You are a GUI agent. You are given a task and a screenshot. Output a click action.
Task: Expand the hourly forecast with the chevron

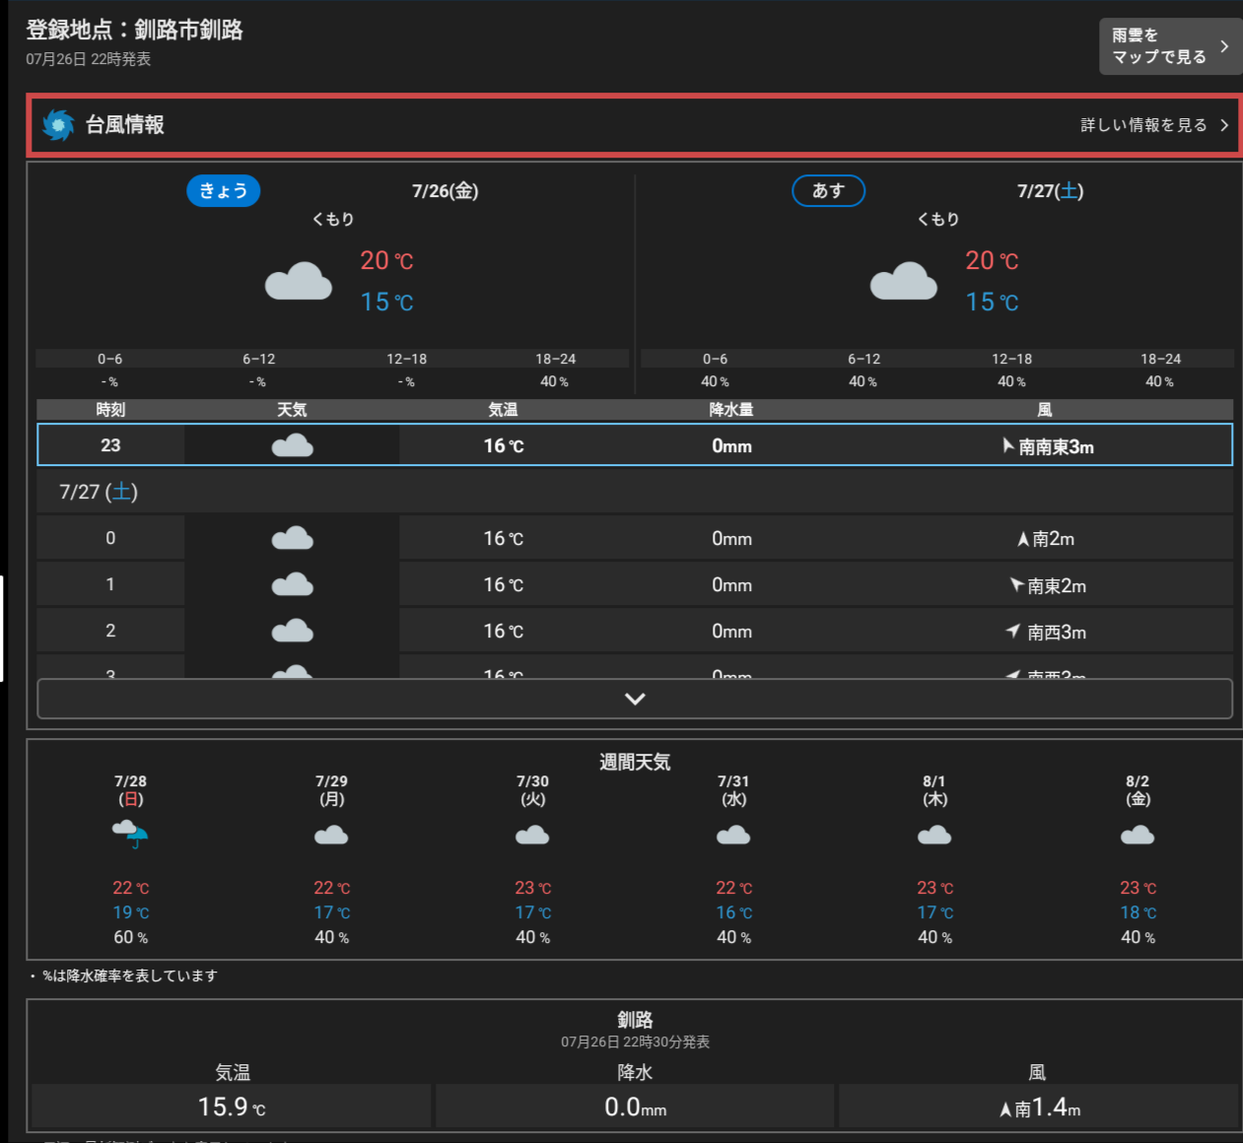click(635, 699)
